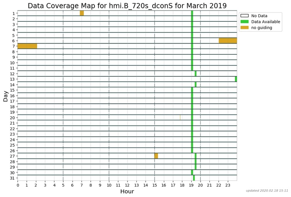Click the green data segment on day 12

click(195, 74)
